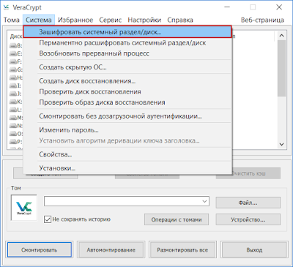Click Размонтировать все button
This screenshot has height=267, width=293.
tap(182, 250)
